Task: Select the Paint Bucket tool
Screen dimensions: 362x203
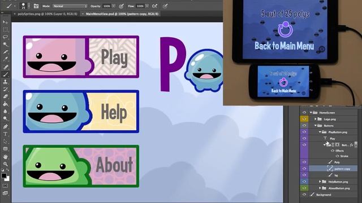Action: point(5,104)
